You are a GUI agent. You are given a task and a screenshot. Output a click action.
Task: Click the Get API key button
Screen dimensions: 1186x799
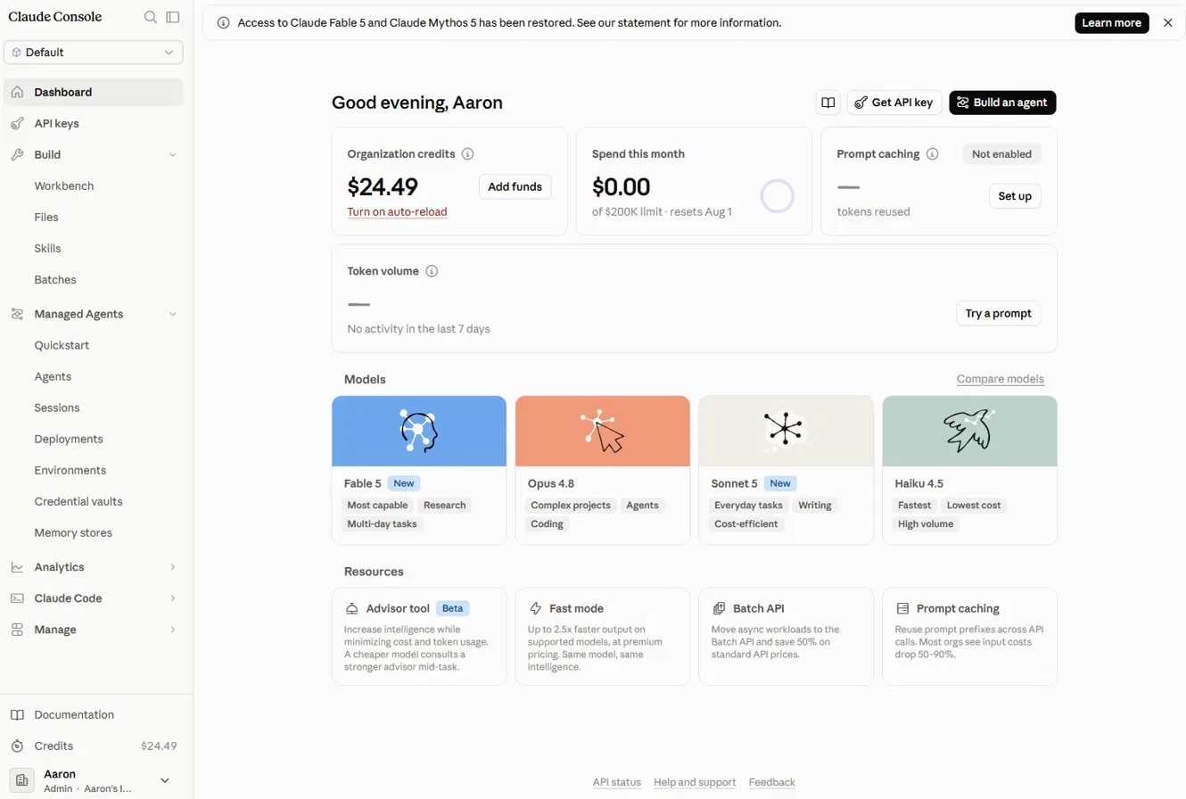[894, 103]
